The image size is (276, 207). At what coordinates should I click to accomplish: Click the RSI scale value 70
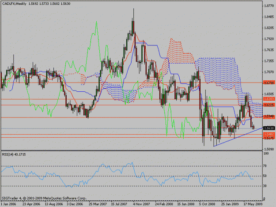tap(265, 166)
